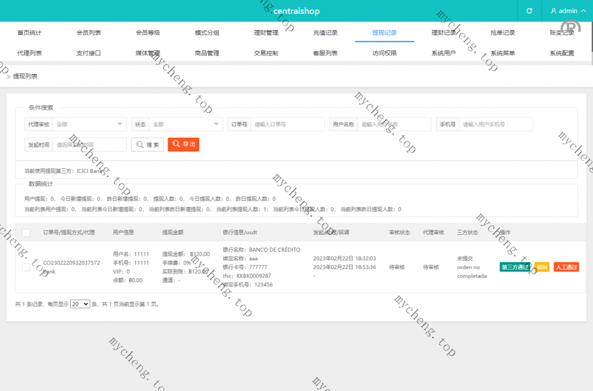The width and height of the screenshot is (593, 391).
Task: Open the 会员列表 menu item
Action: click(89, 33)
